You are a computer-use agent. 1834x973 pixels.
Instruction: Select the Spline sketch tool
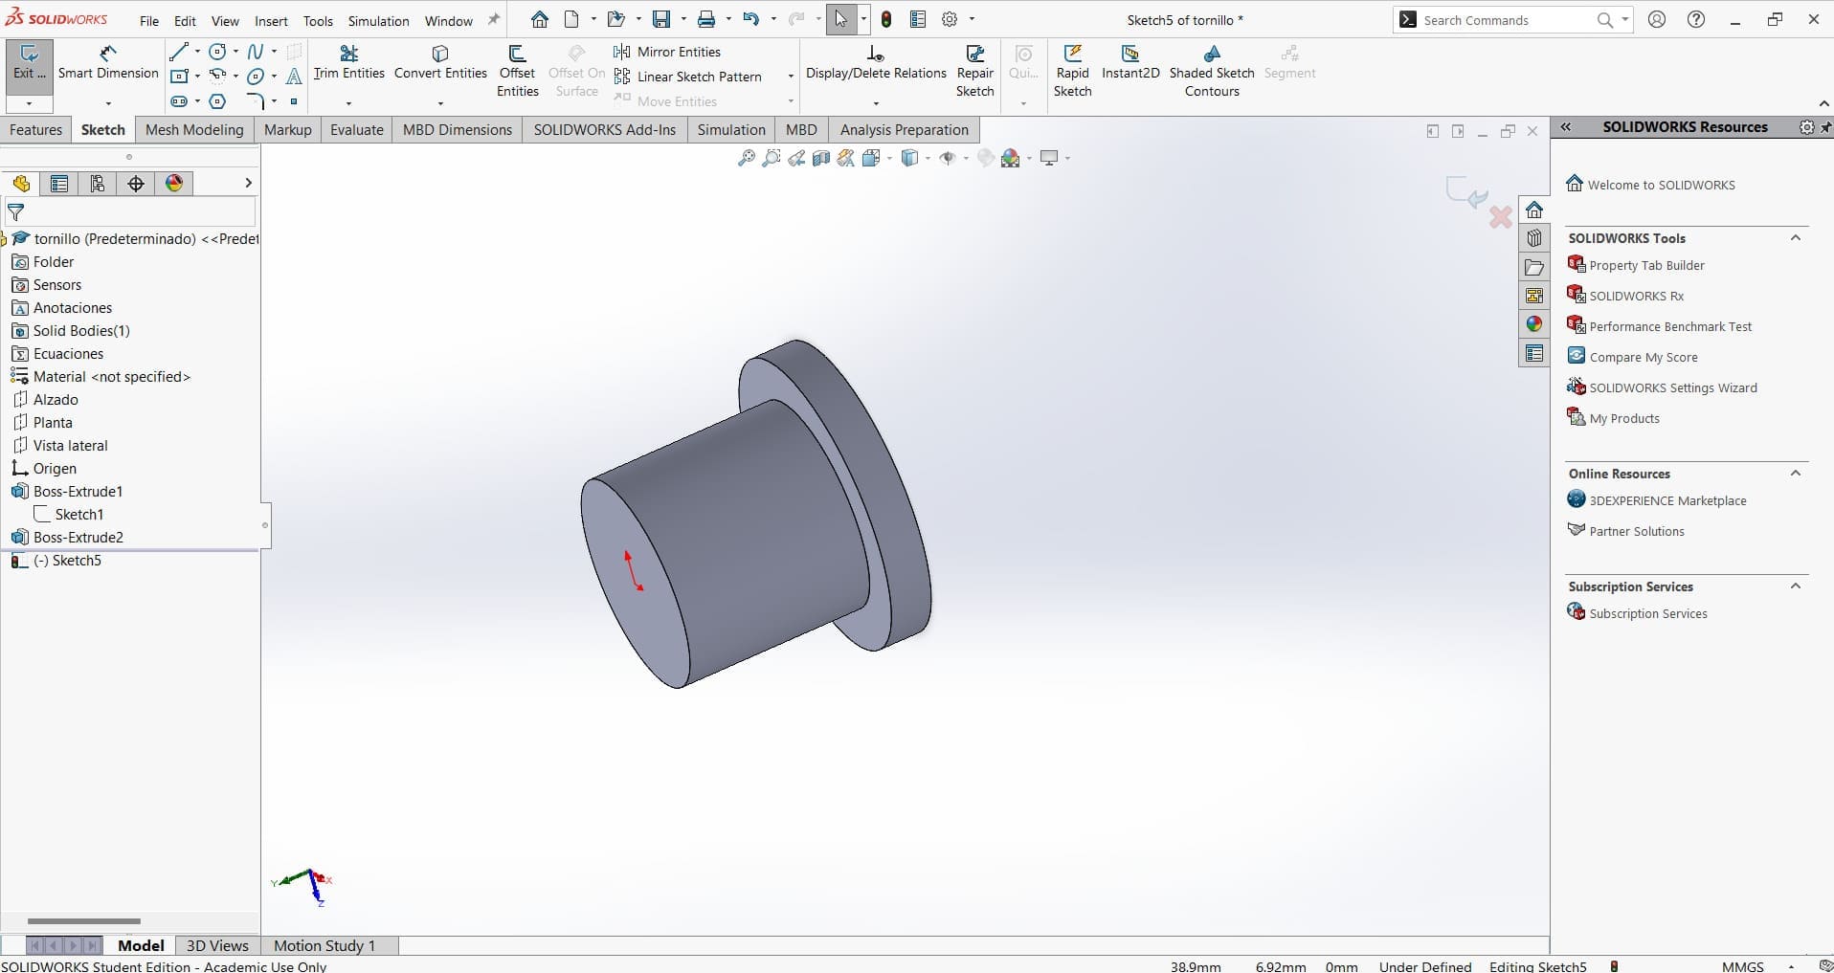click(256, 52)
